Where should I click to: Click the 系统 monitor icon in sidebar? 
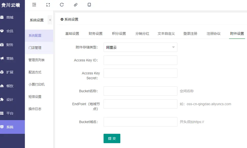click(x=2, y=127)
